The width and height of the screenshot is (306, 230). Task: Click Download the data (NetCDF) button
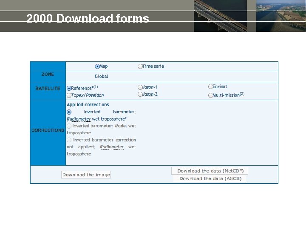(x=210, y=171)
